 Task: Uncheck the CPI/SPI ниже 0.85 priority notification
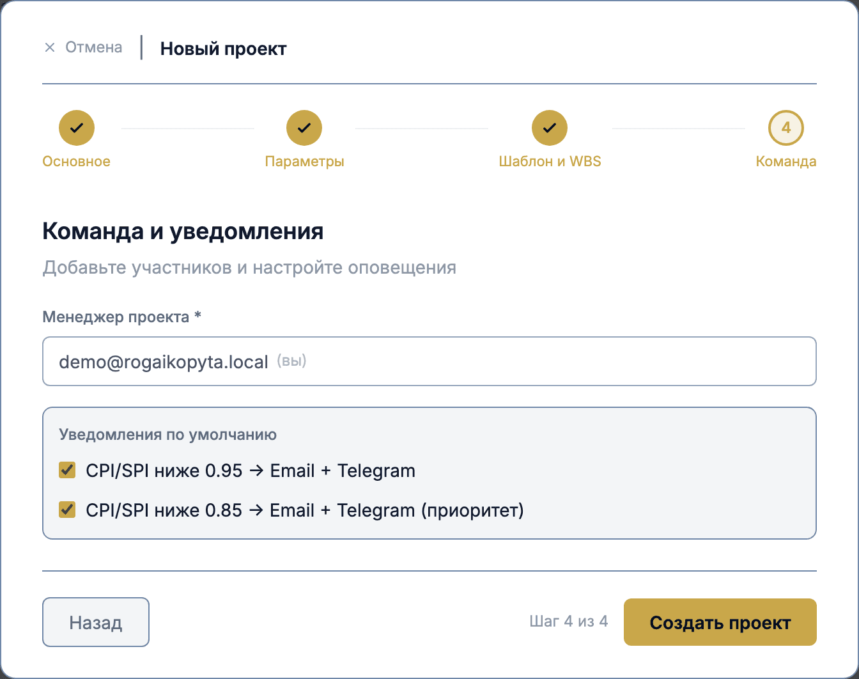coord(67,510)
